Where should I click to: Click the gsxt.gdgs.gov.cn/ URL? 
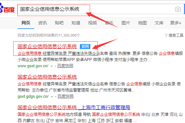click(x=33, y=96)
